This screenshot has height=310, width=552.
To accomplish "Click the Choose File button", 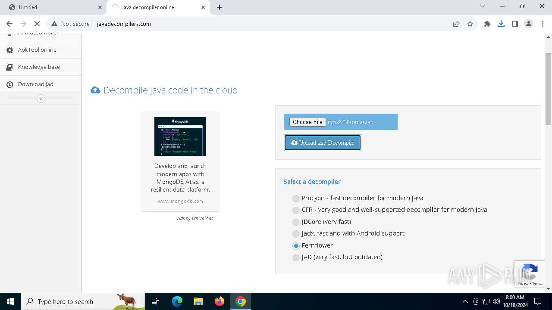I will (307, 122).
